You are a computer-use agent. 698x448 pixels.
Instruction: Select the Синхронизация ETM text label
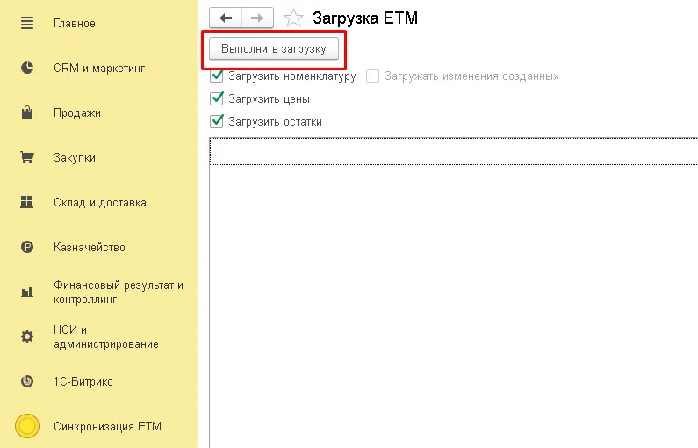click(107, 427)
